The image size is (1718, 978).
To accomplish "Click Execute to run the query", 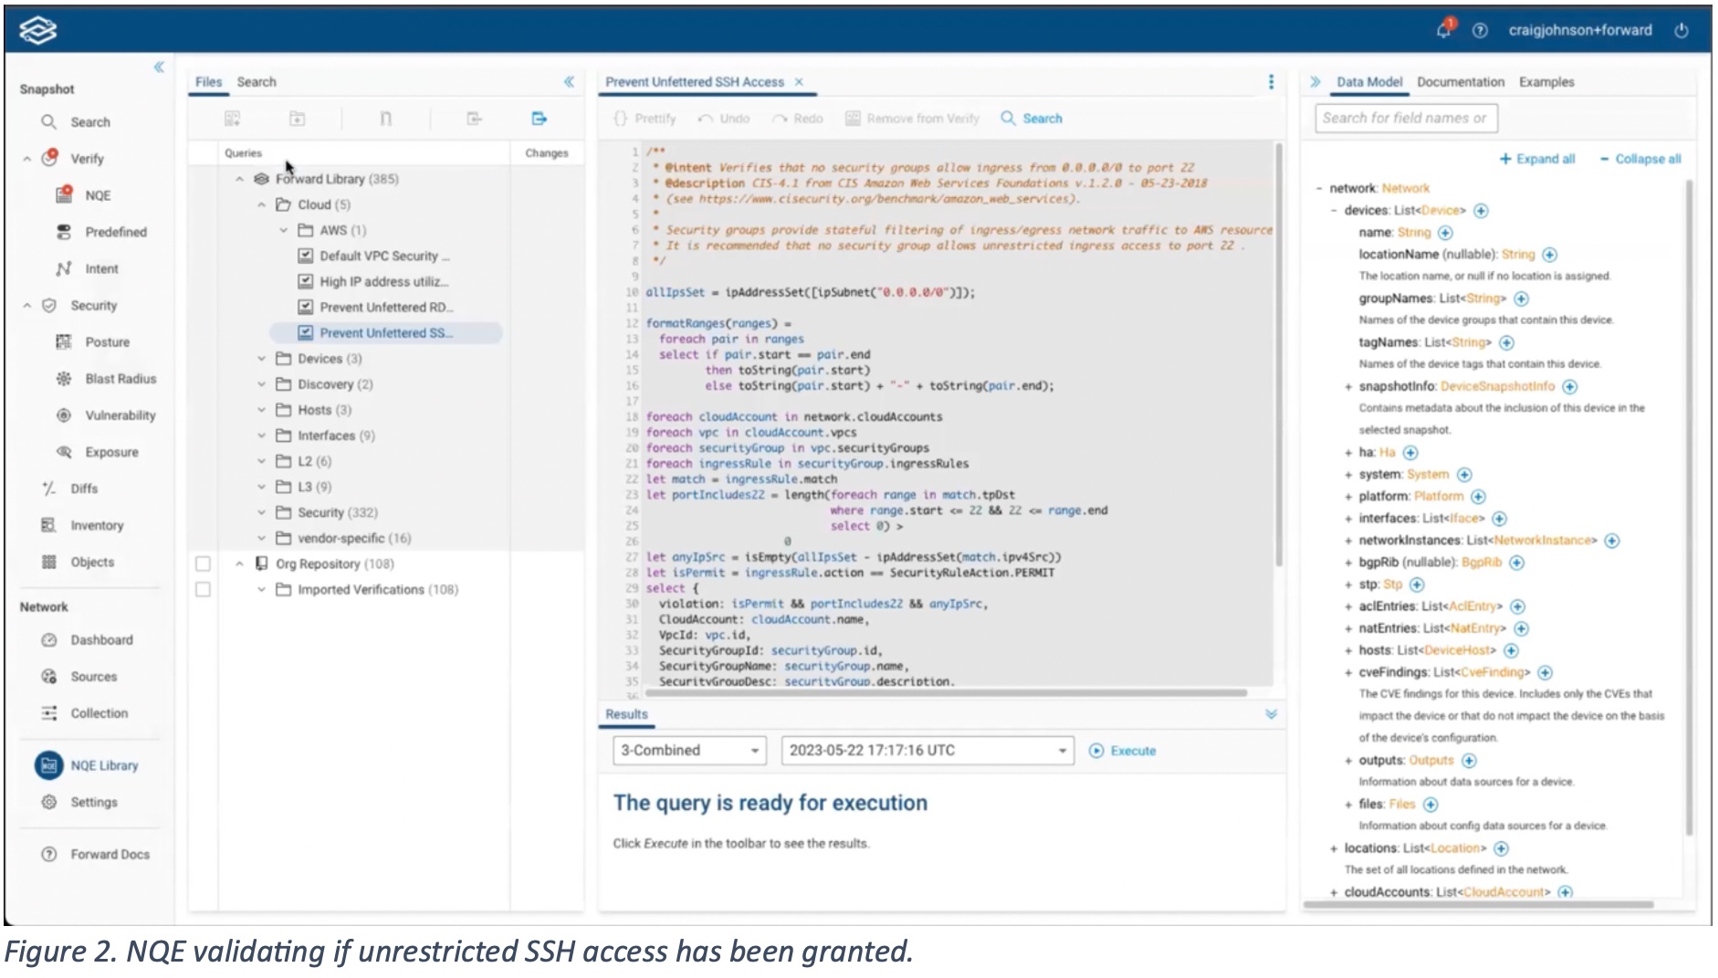I will pos(1123,751).
